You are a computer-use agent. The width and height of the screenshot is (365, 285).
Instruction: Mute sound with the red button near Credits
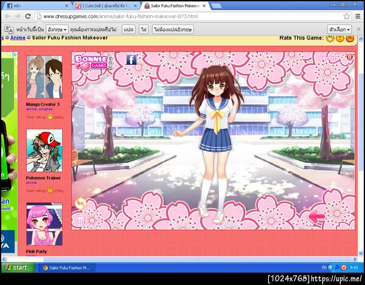350,57
